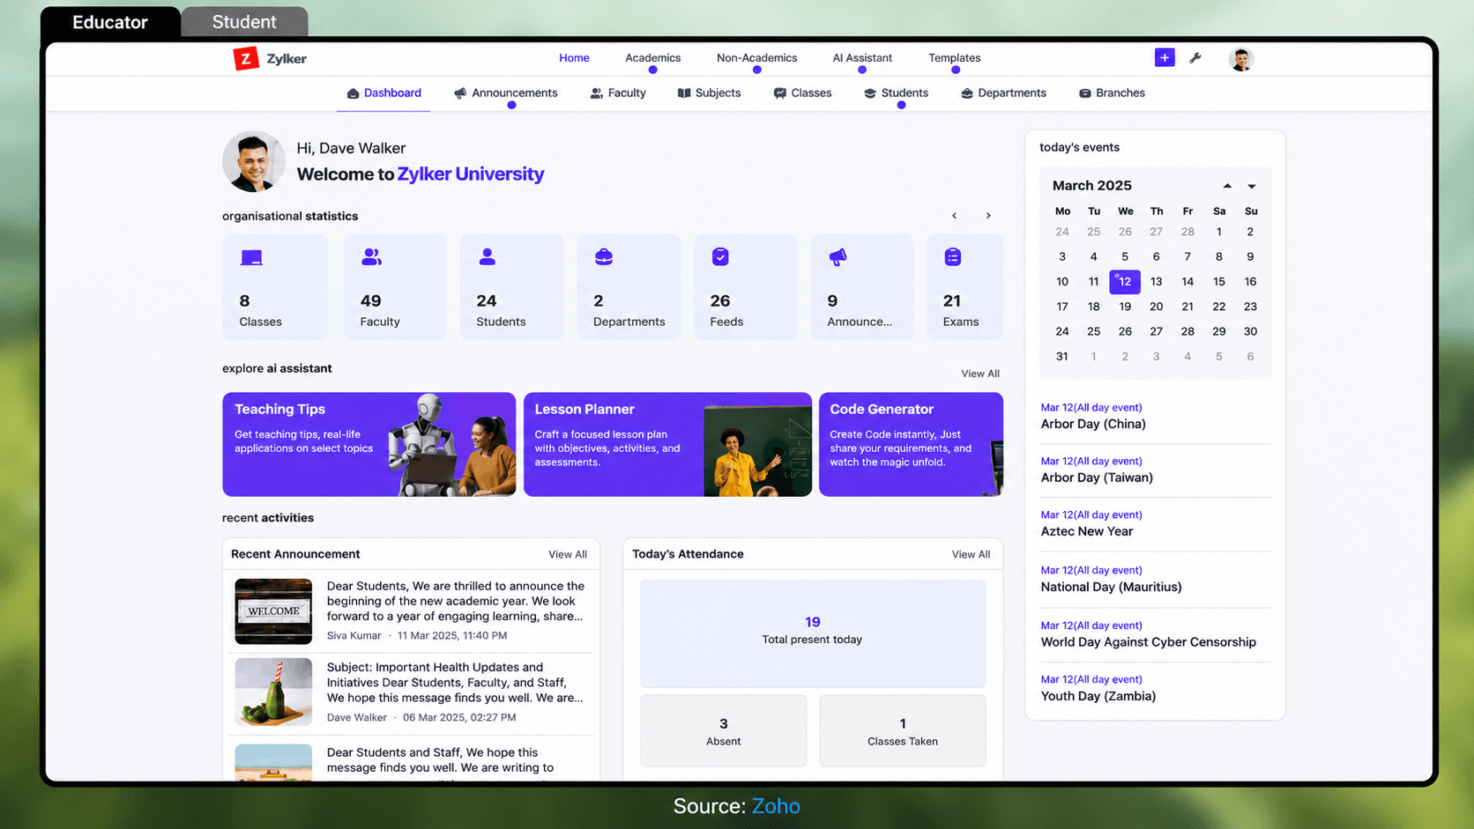This screenshot has width=1474, height=829.
Task: Show next organisational statistics
Action: pyautogui.click(x=988, y=216)
